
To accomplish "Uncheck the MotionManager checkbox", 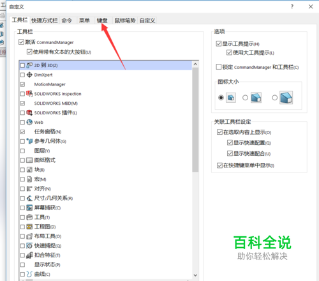I will pos(22,84).
